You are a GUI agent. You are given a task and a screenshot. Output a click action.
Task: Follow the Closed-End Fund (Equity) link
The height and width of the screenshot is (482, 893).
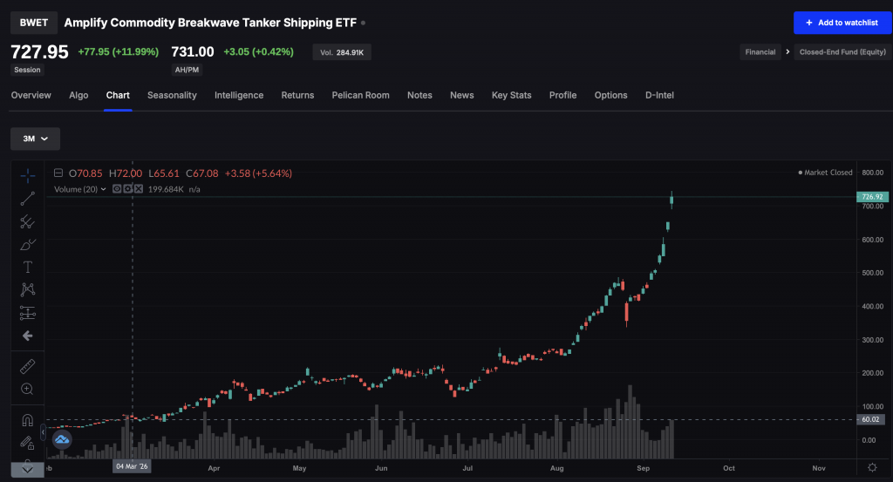coord(842,51)
